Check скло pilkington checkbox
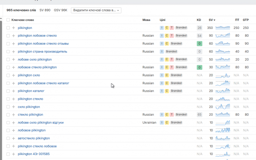 point(8,107)
